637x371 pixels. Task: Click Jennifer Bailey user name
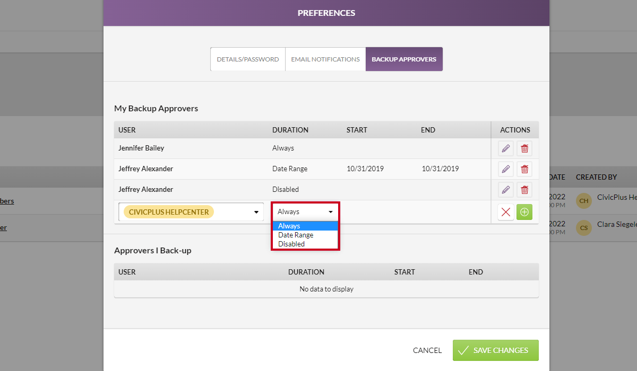click(141, 148)
